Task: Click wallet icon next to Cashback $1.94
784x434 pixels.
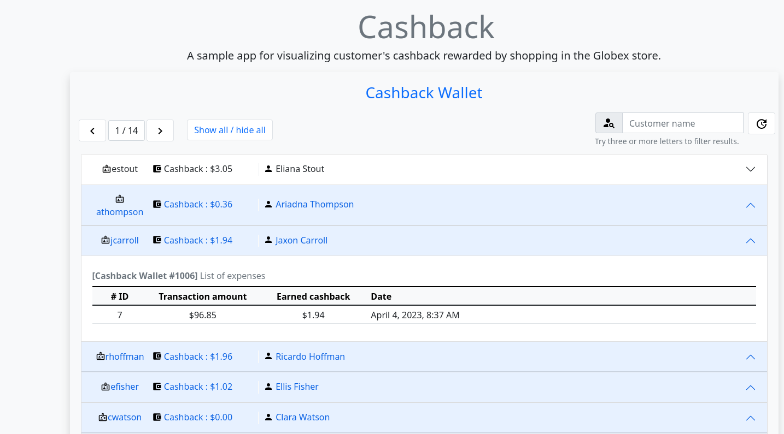Action: [157, 240]
